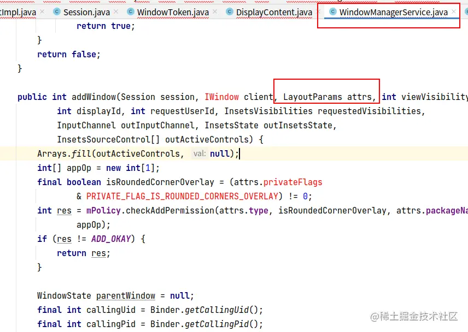Click the viewVisibility parameter
468x332 pixels.
[x=435, y=97]
